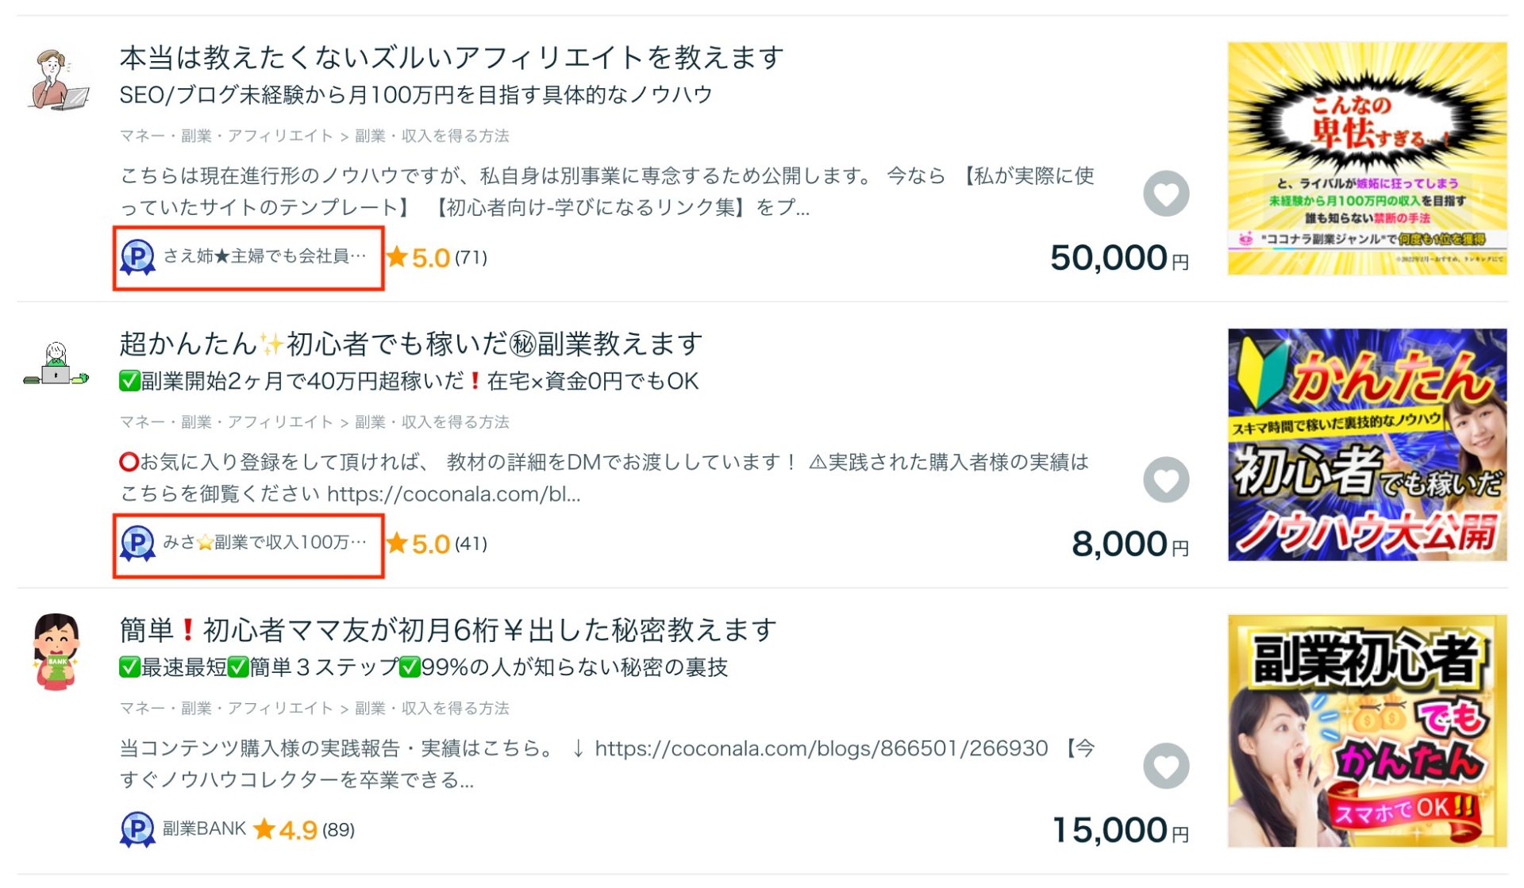This screenshot has width=1524, height=888.
Task: Open seller さえ姉★主婦でも会社員 profile
Action: [x=264, y=256]
